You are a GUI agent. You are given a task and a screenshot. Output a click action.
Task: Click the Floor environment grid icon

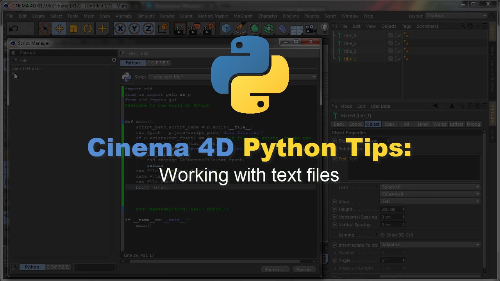click(x=297, y=28)
